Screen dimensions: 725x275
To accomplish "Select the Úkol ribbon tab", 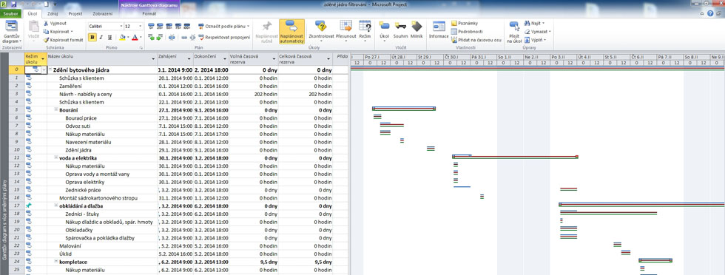I will [33, 14].
